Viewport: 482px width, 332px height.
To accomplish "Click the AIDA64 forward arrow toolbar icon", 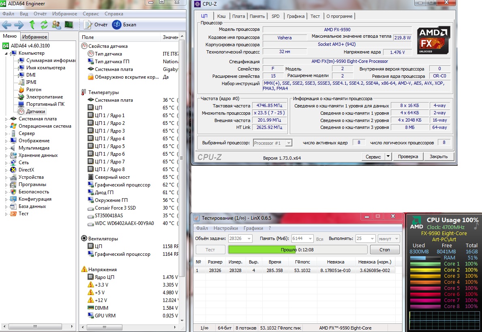I will pos(19,25).
